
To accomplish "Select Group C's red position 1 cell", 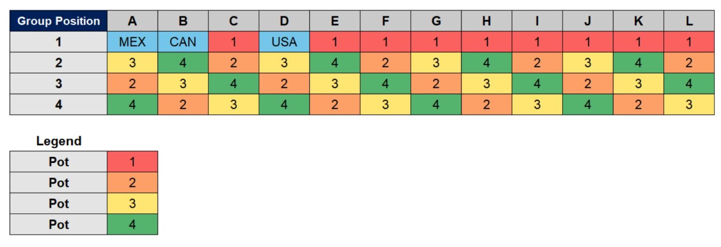I will (x=234, y=42).
